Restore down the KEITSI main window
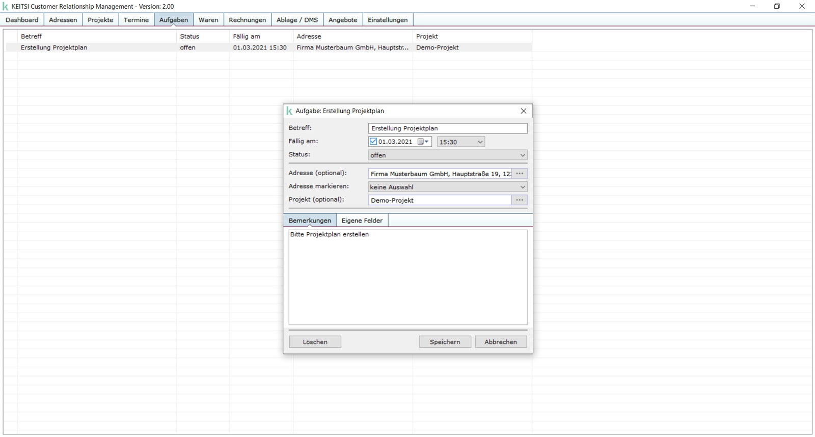The width and height of the screenshot is (815, 437). point(777,6)
